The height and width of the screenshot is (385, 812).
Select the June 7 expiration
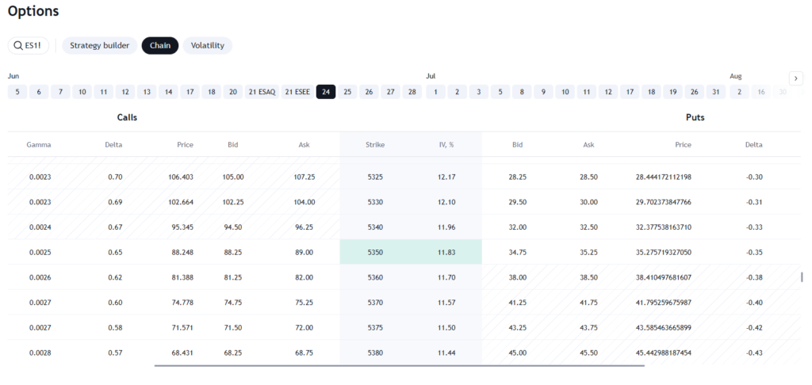(60, 92)
